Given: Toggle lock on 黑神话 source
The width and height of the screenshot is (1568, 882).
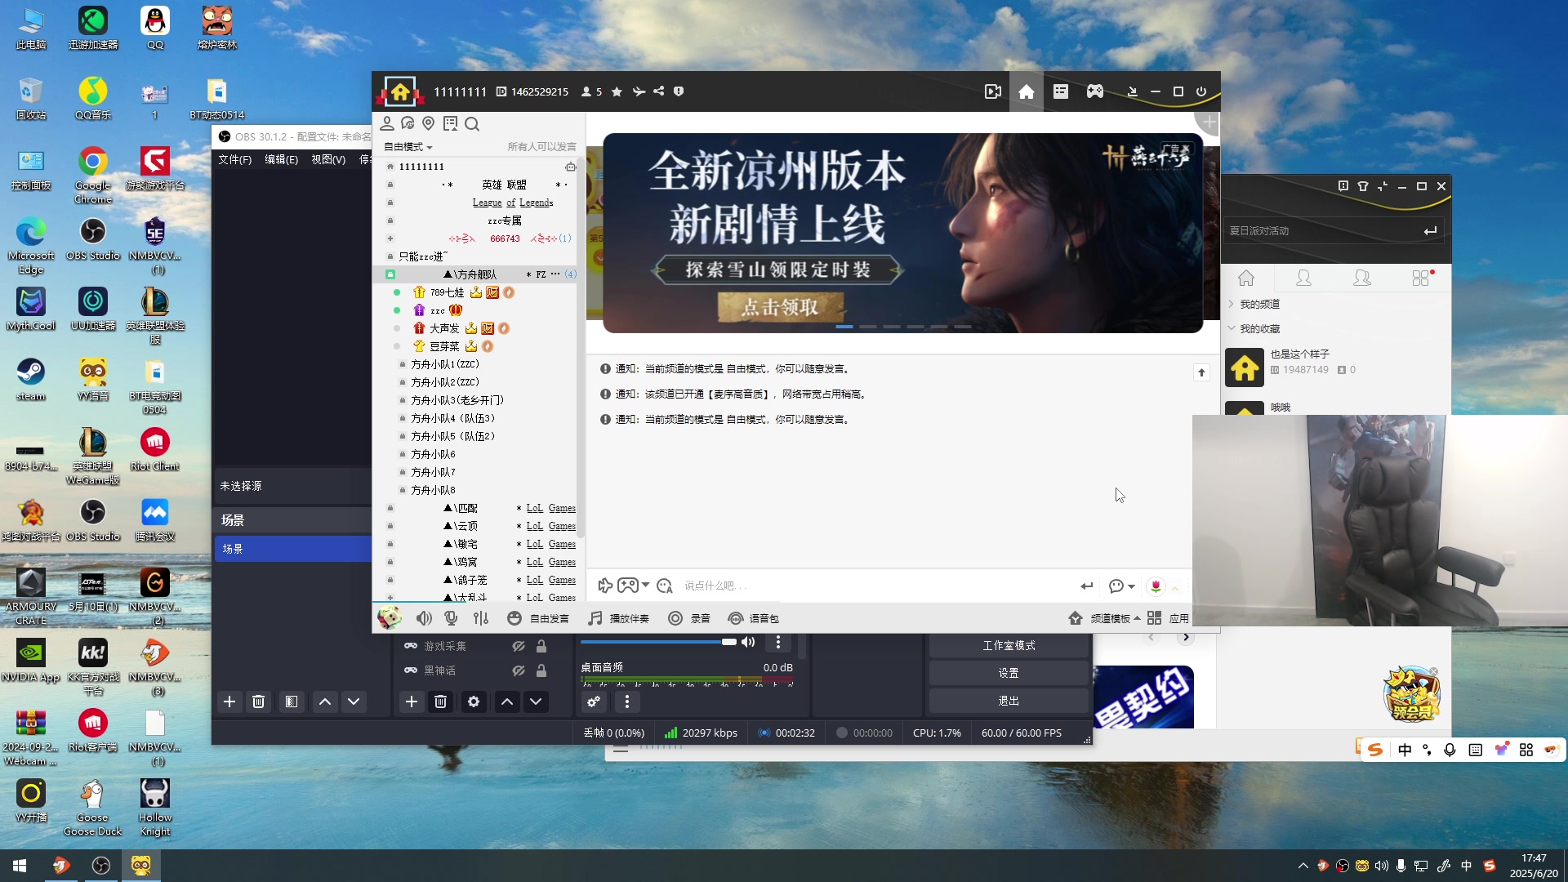Looking at the screenshot, I should pos(541,670).
